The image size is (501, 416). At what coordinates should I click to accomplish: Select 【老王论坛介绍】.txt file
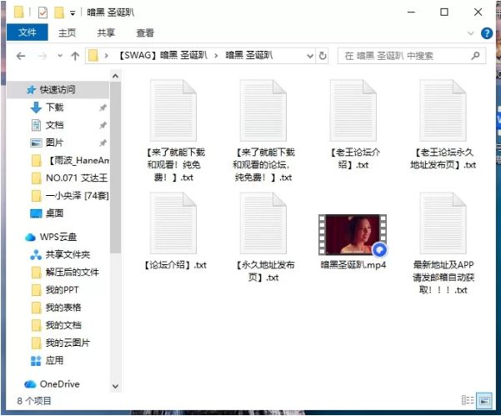click(x=353, y=125)
